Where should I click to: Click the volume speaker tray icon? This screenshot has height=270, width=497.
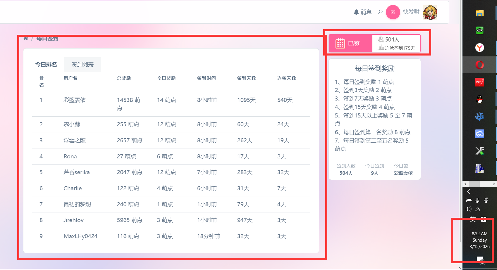pyautogui.click(x=468, y=209)
